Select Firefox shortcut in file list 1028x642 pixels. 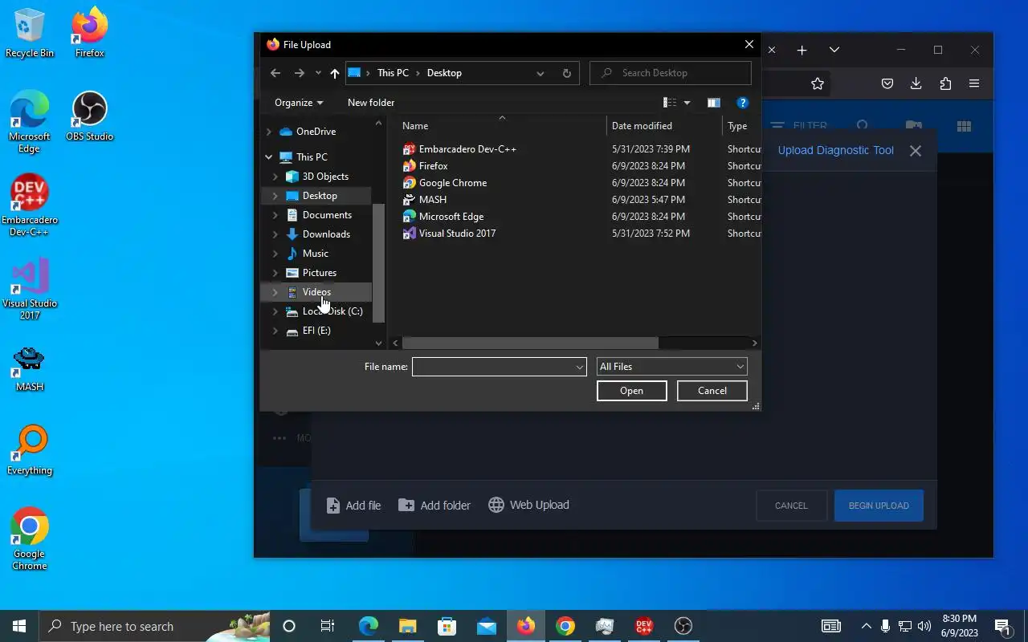click(433, 166)
